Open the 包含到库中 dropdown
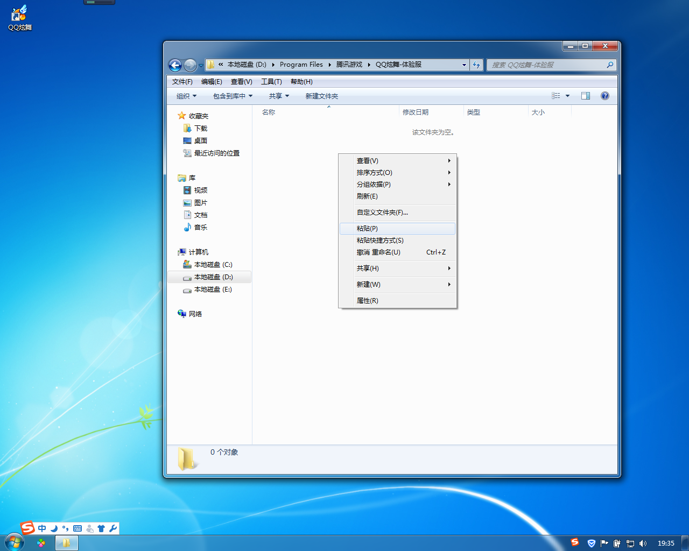 (x=233, y=96)
